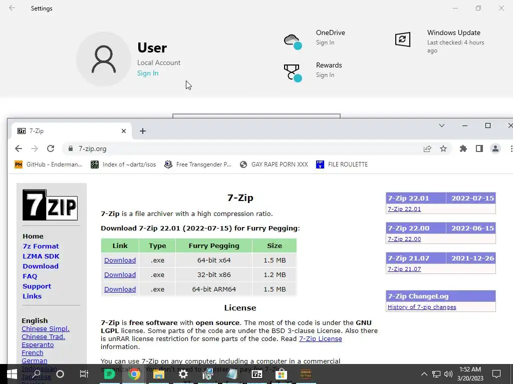Switch language to French
The image size is (513, 384).
(33, 352)
